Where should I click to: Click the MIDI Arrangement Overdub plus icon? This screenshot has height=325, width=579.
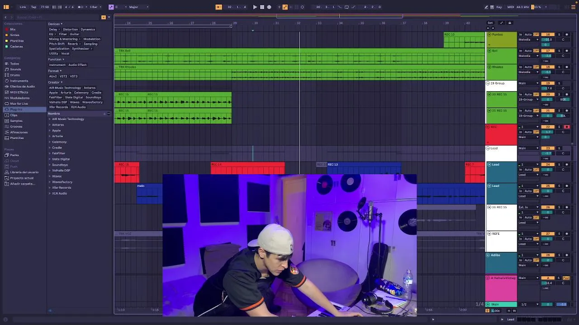[x=279, y=7]
